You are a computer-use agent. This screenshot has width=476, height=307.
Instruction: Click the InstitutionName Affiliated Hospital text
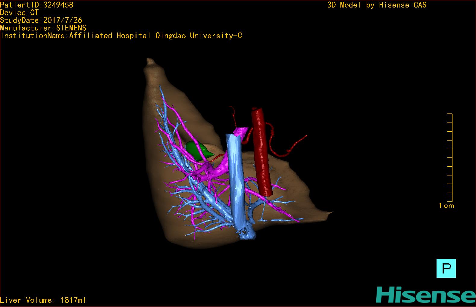click(121, 36)
